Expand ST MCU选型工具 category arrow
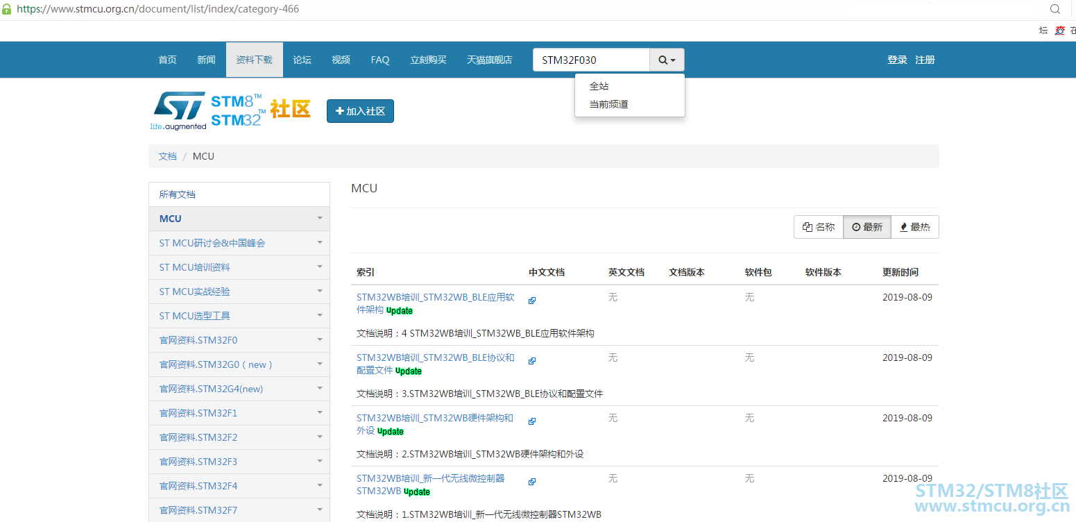Viewport: 1076px width, 522px height. pyautogui.click(x=320, y=316)
